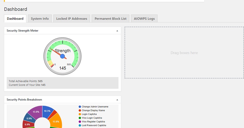This screenshot has width=244, height=128.
Task: Click the Drag boxes here drop zone
Action: [x=184, y=53]
